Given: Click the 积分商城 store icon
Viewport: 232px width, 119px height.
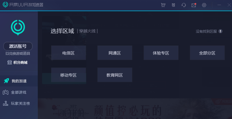Looking at the screenshot, I should [10, 63].
